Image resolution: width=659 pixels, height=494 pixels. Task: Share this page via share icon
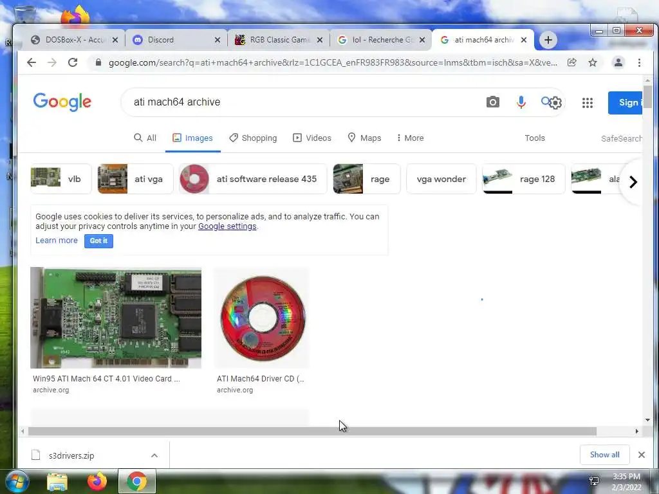click(x=571, y=62)
